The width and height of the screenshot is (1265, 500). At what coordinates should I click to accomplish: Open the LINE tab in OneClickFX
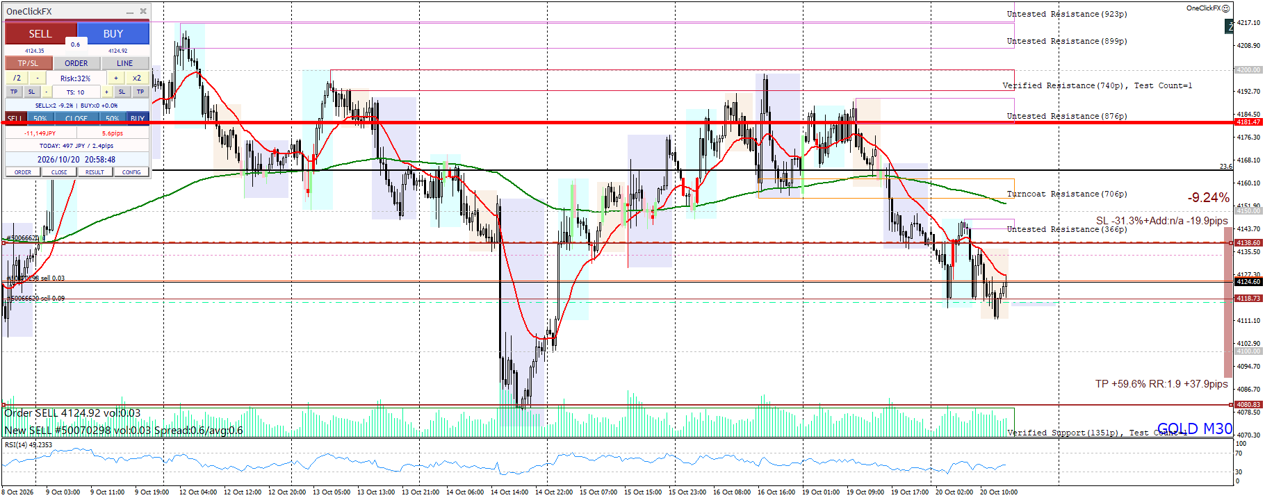click(x=125, y=63)
